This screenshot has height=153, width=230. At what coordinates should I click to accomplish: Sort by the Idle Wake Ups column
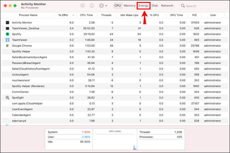(x=129, y=15)
